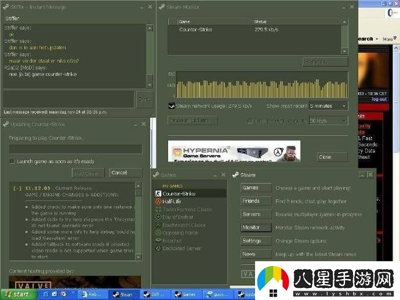Click the Team Fortress Classic game icon
400x300 pixels.
[158, 210]
